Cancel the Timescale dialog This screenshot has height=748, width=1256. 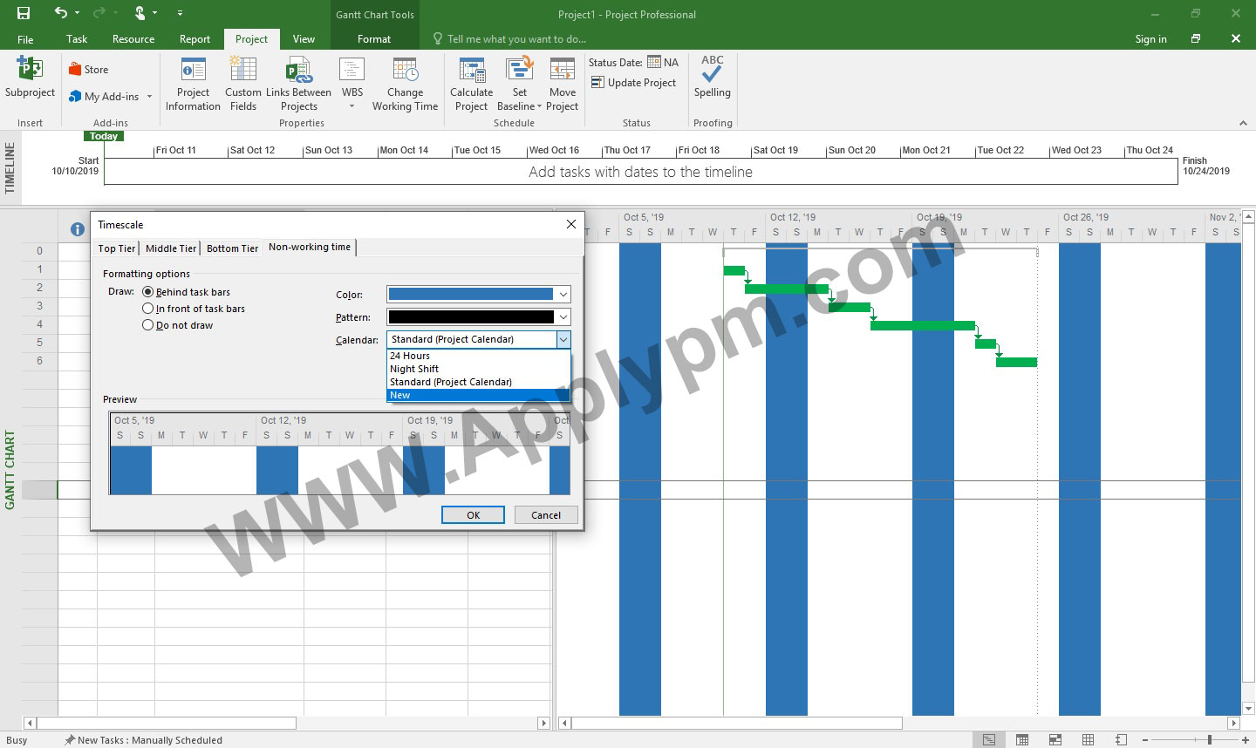click(546, 515)
